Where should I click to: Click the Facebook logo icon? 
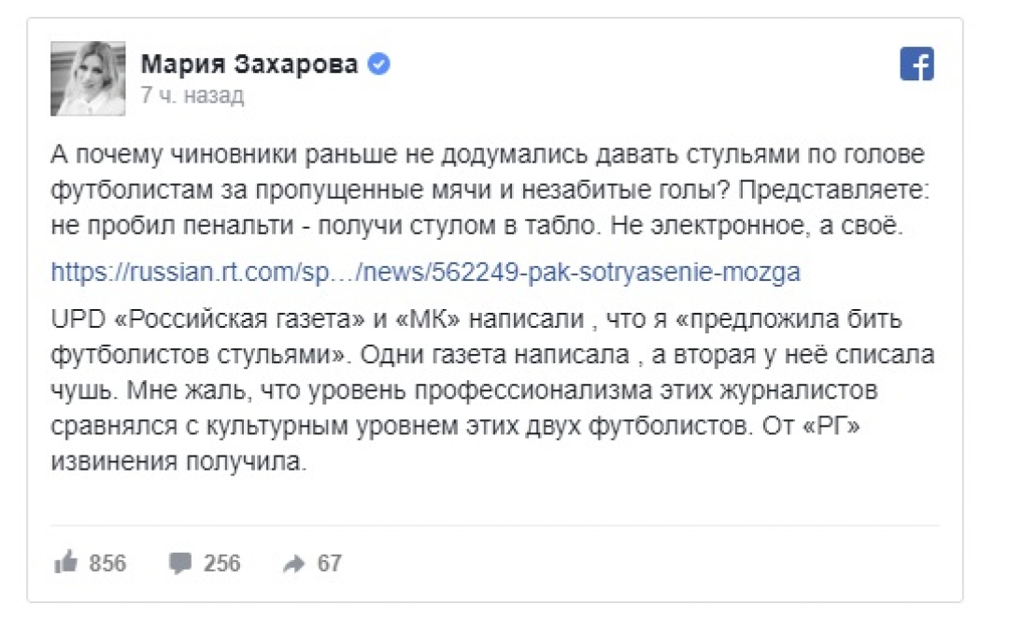click(917, 65)
